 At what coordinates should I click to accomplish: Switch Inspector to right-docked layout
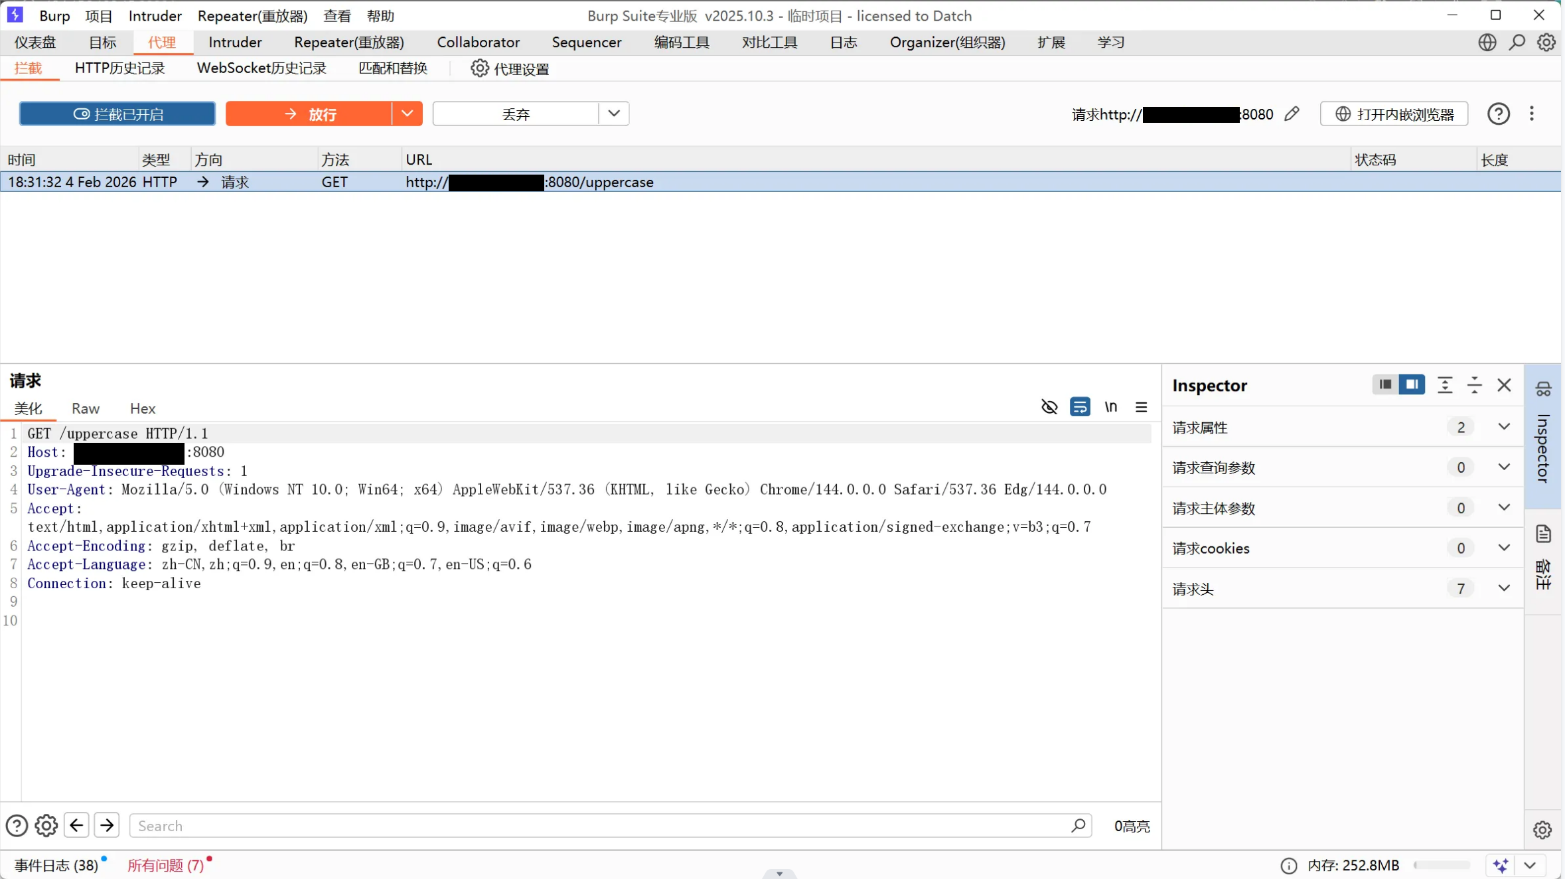pos(1412,384)
